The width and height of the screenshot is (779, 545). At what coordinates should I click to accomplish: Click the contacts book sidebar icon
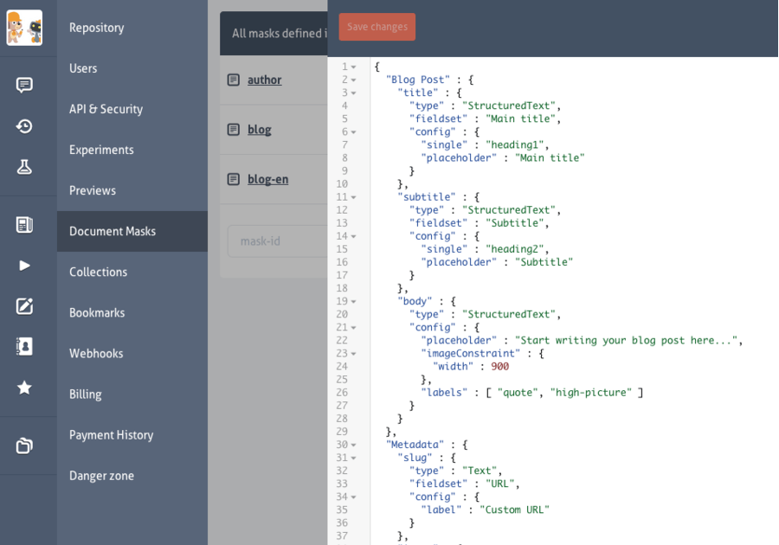pos(24,346)
